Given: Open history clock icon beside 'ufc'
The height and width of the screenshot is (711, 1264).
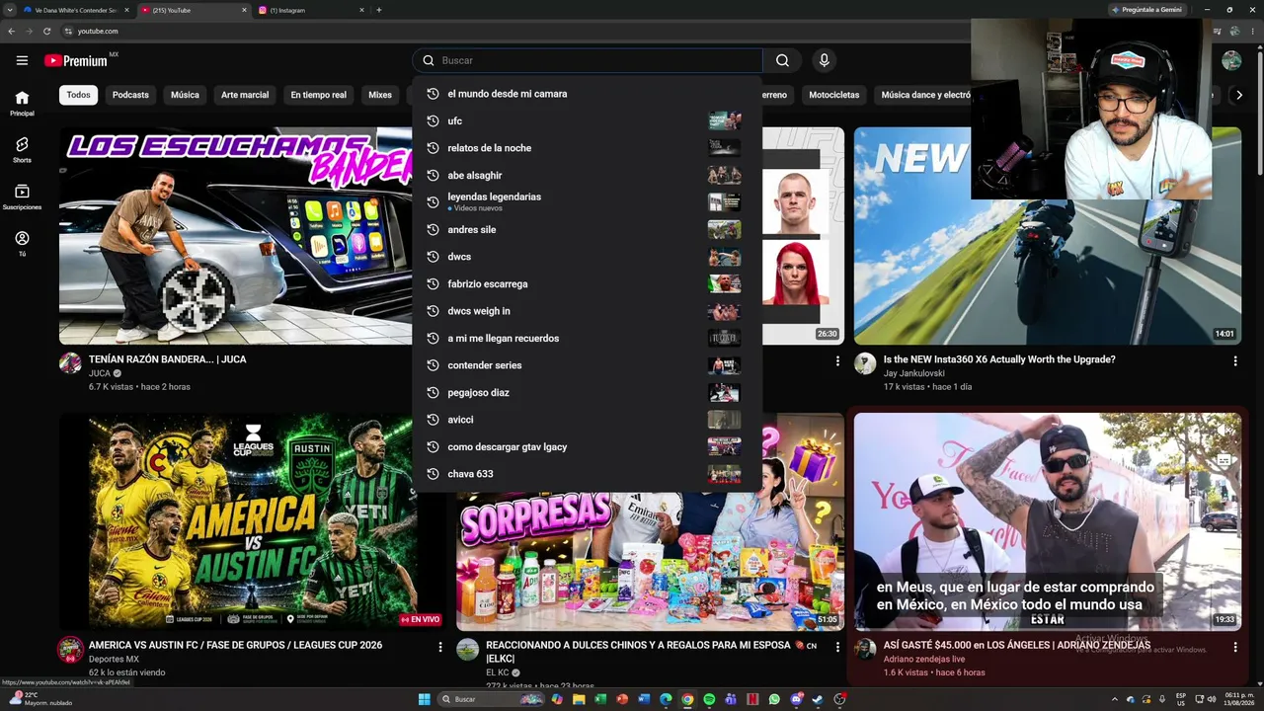Looking at the screenshot, I should click(432, 120).
